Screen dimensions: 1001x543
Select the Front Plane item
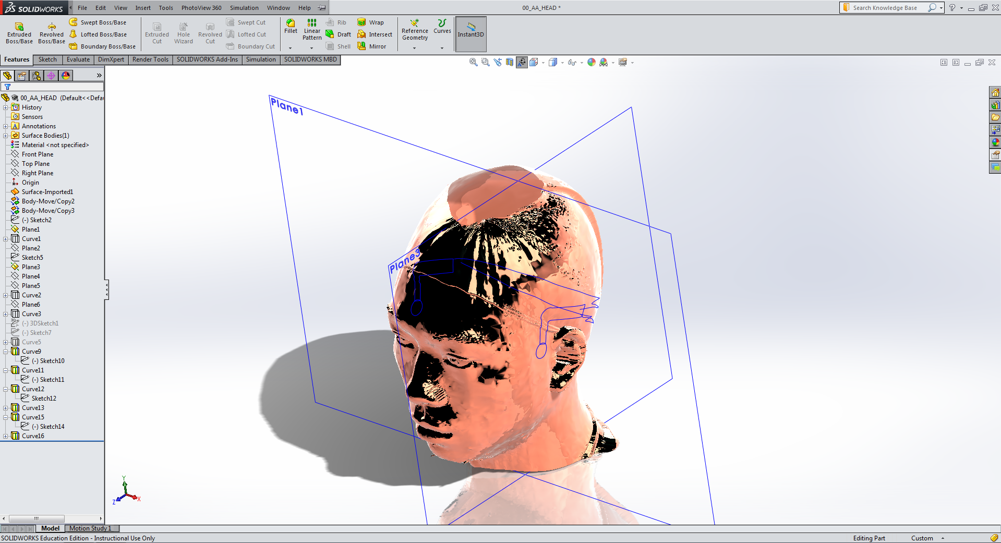(38, 154)
